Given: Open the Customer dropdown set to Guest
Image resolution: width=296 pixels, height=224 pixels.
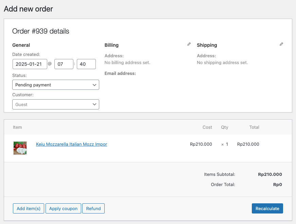Looking at the screenshot, I should pyautogui.click(x=56, y=104).
